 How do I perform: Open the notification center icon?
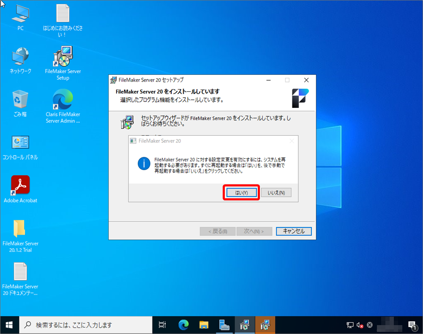412,326
